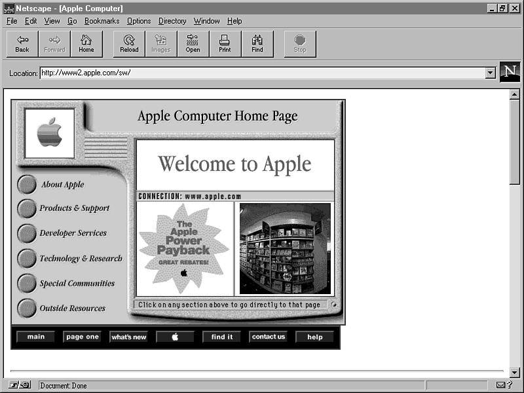The width and height of the screenshot is (524, 393).
Task: Click the Images toolbar button
Action: tap(161, 44)
